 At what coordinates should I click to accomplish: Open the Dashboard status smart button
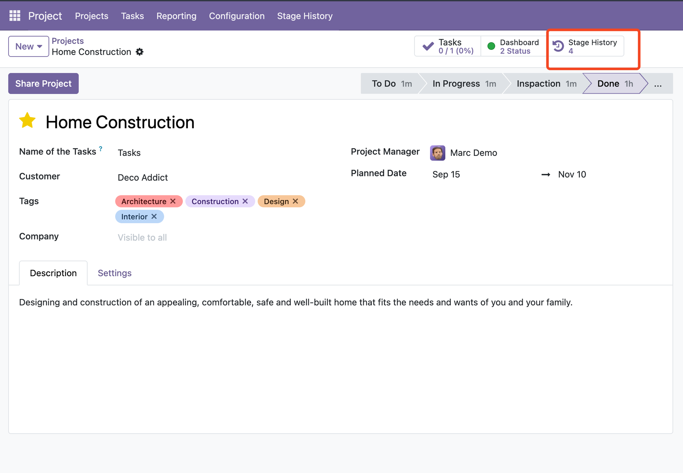click(513, 46)
